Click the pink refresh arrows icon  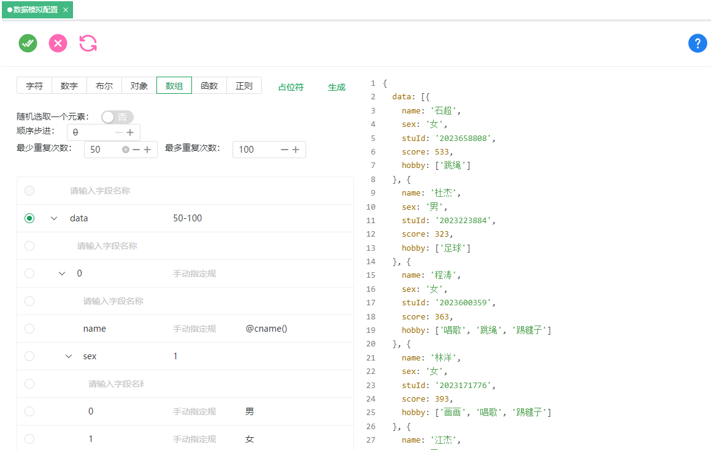(88, 44)
